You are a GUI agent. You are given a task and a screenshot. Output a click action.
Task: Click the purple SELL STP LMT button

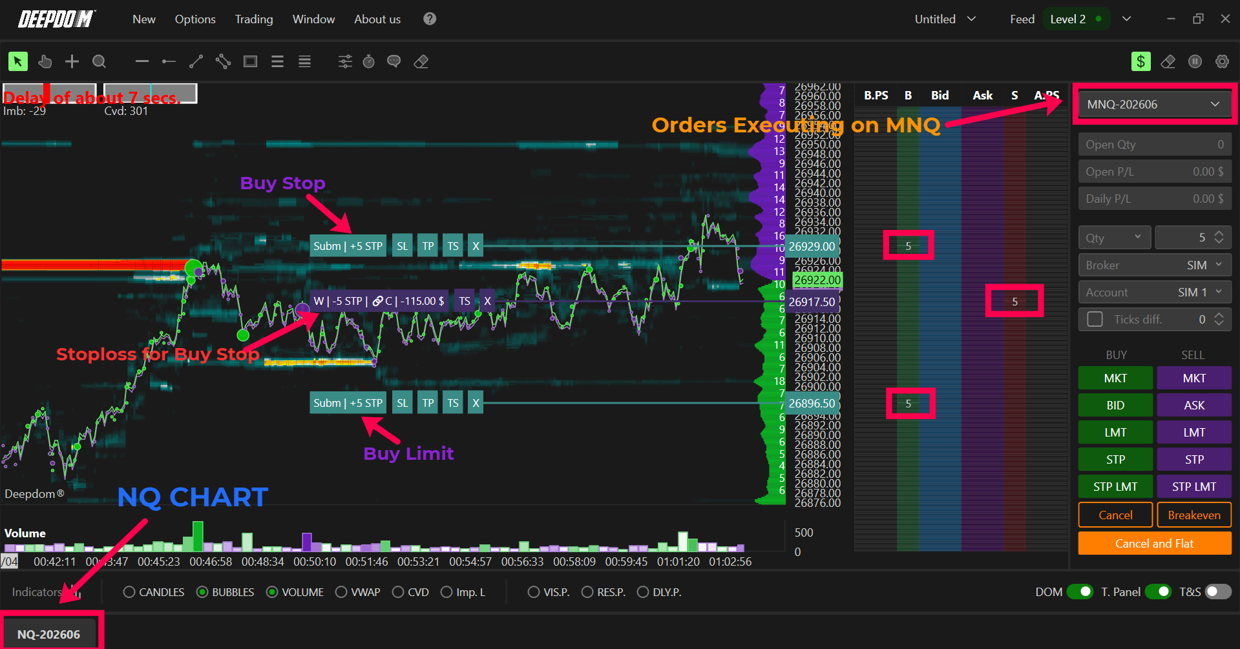tap(1194, 486)
